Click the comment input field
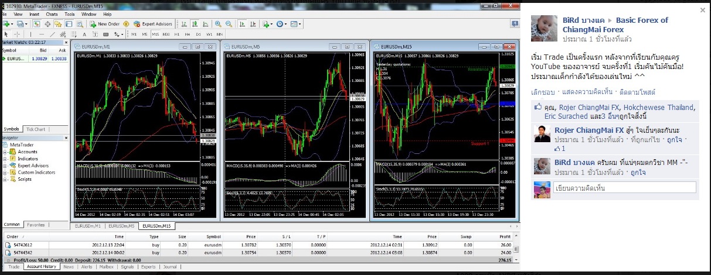Image resolution: width=711 pixels, height=275 pixels. (x=624, y=188)
